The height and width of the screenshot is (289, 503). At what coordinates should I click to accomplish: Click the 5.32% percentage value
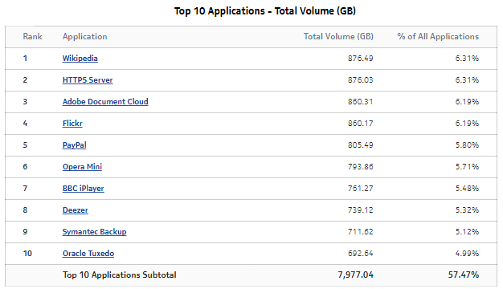pos(467,210)
